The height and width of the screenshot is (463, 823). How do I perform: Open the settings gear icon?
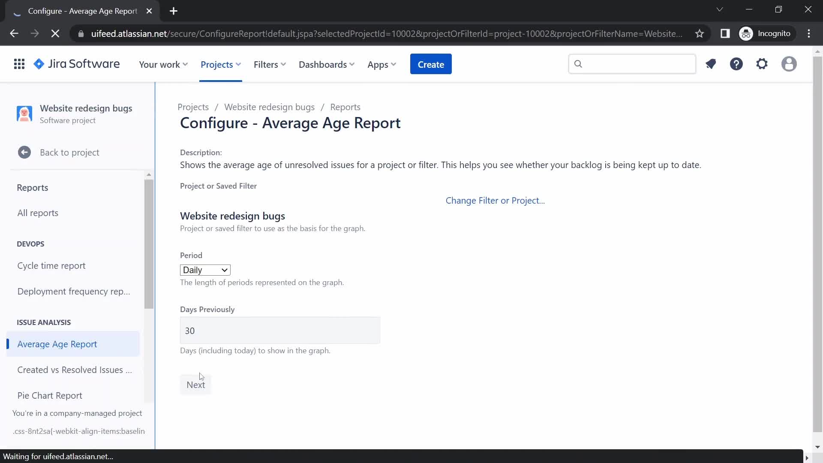[x=763, y=64]
